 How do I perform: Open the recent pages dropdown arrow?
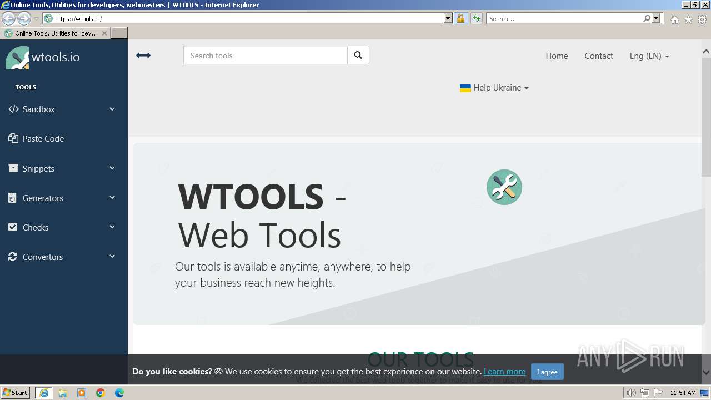(x=36, y=19)
